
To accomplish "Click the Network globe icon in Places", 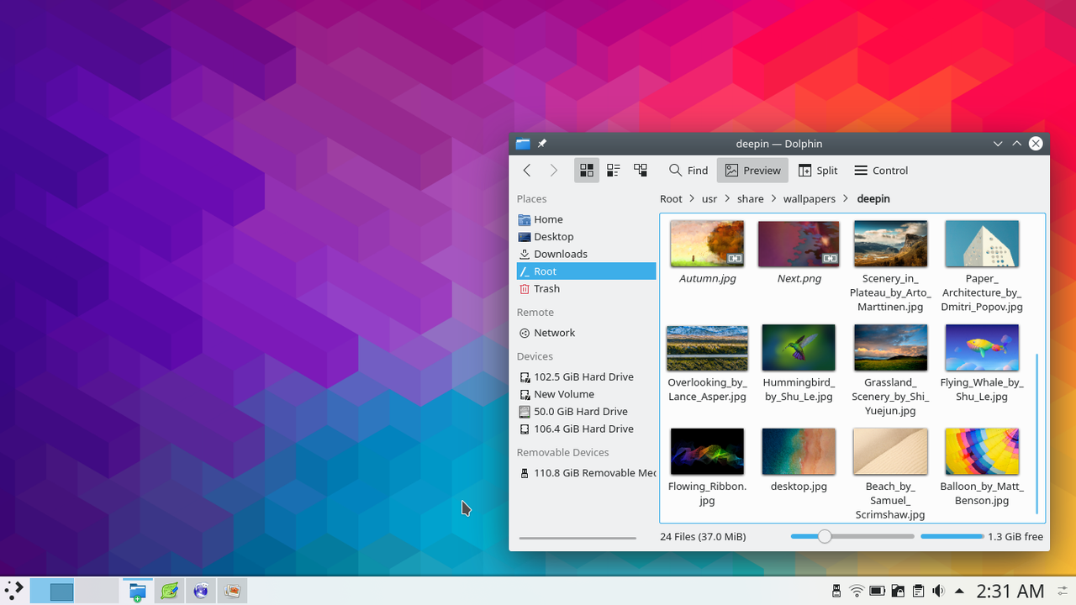I will click(x=525, y=333).
